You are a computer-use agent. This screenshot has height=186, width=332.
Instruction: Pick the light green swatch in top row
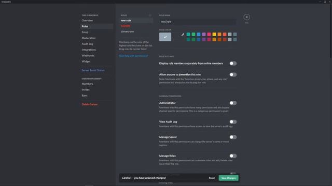(x=193, y=35)
